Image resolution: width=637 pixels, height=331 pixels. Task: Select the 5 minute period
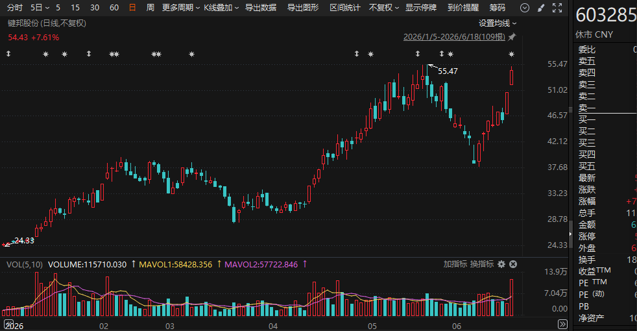(x=58, y=8)
